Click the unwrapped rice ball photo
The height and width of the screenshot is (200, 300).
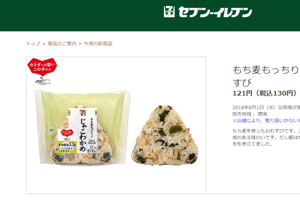coord(165,135)
